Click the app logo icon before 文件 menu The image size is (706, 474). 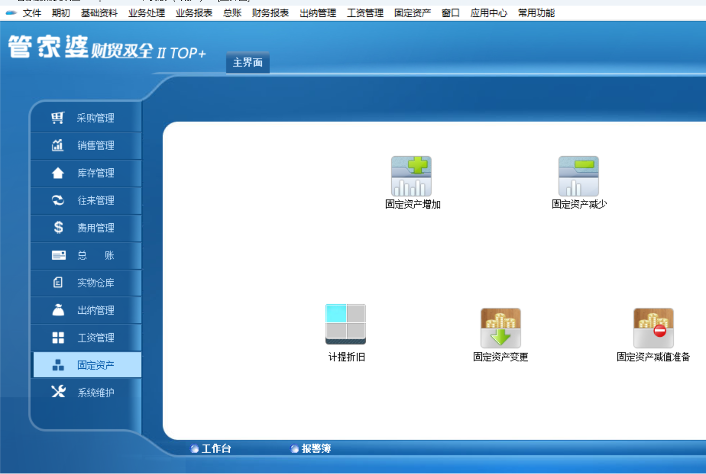tap(11, 13)
